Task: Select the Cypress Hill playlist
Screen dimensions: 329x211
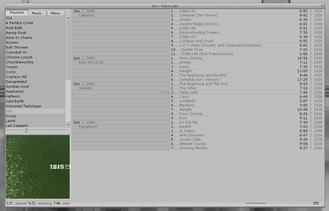Action: (36, 77)
